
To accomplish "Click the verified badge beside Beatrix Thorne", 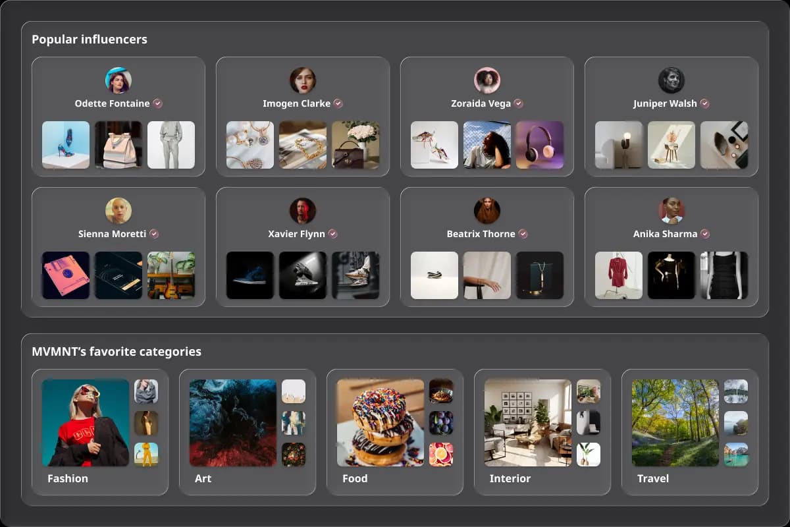I will (x=523, y=234).
